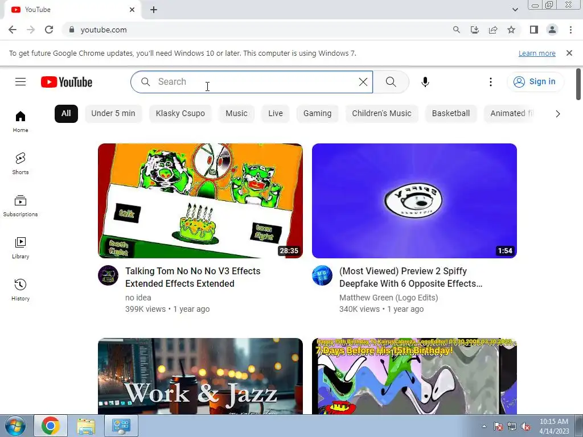Click the no idea channel avatar
583x437 pixels.
[x=108, y=275]
